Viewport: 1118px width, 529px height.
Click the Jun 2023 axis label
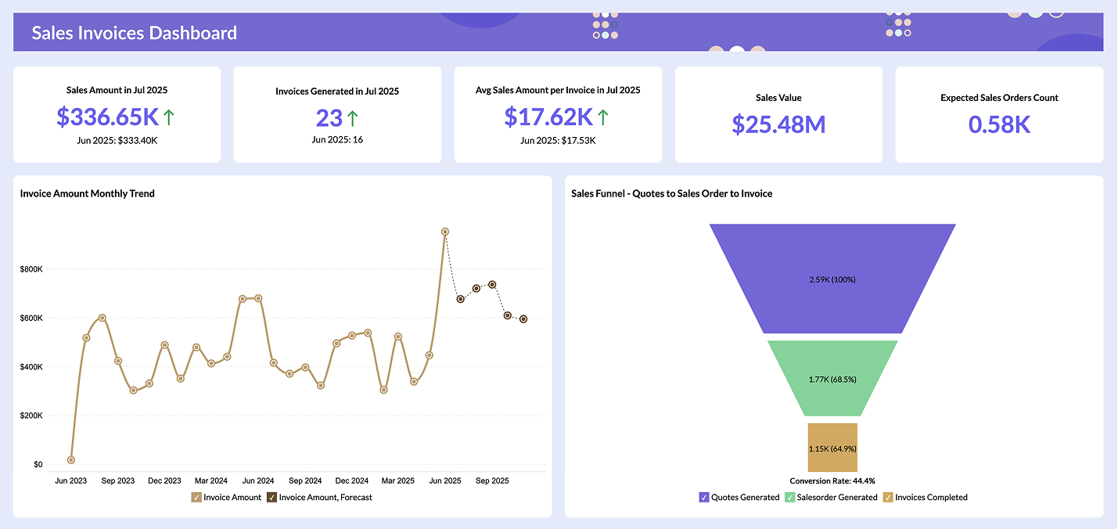70,480
